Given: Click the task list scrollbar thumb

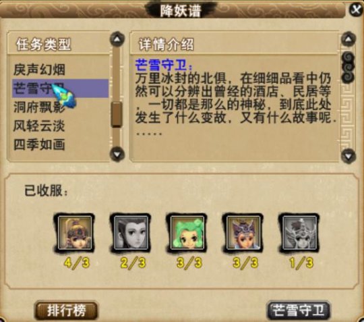Looking at the screenshot, I should tap(117, 114).
